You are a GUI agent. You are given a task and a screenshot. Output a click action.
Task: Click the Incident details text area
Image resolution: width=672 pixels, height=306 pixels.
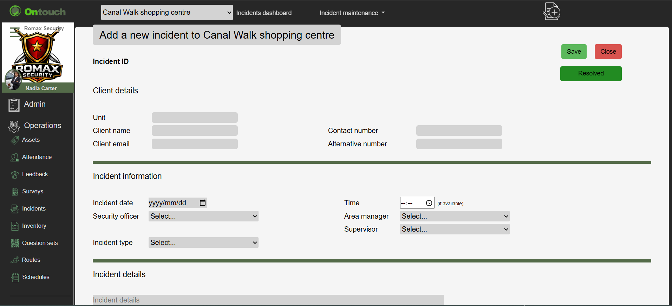[268, 300]
